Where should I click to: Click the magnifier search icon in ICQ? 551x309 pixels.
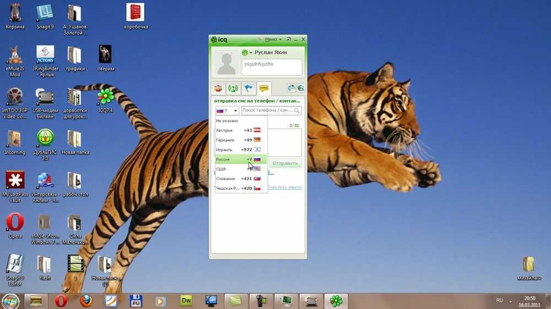298,111
